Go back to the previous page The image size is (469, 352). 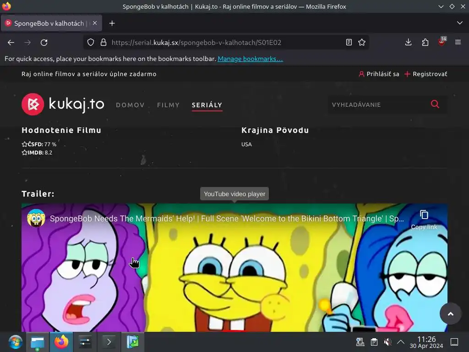[x=11, y=43]
